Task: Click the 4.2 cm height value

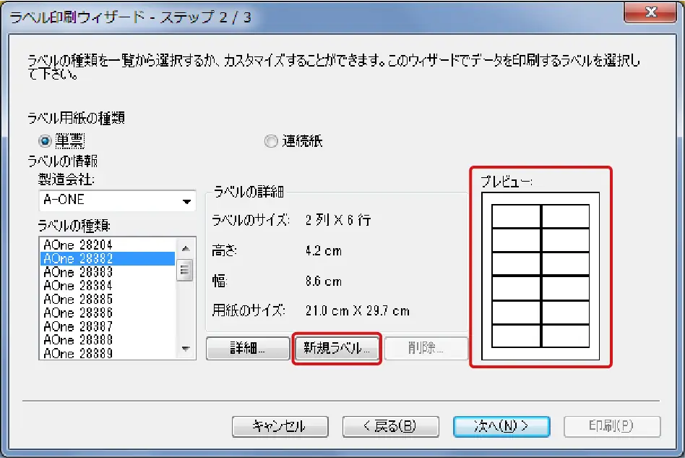Action: click(323, 250)
